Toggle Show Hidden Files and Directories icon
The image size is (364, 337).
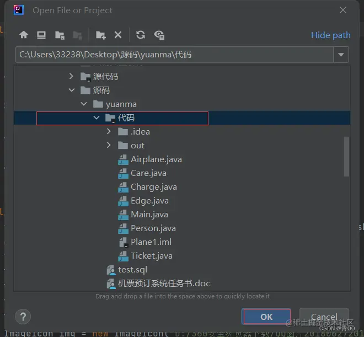coord(159,35)
